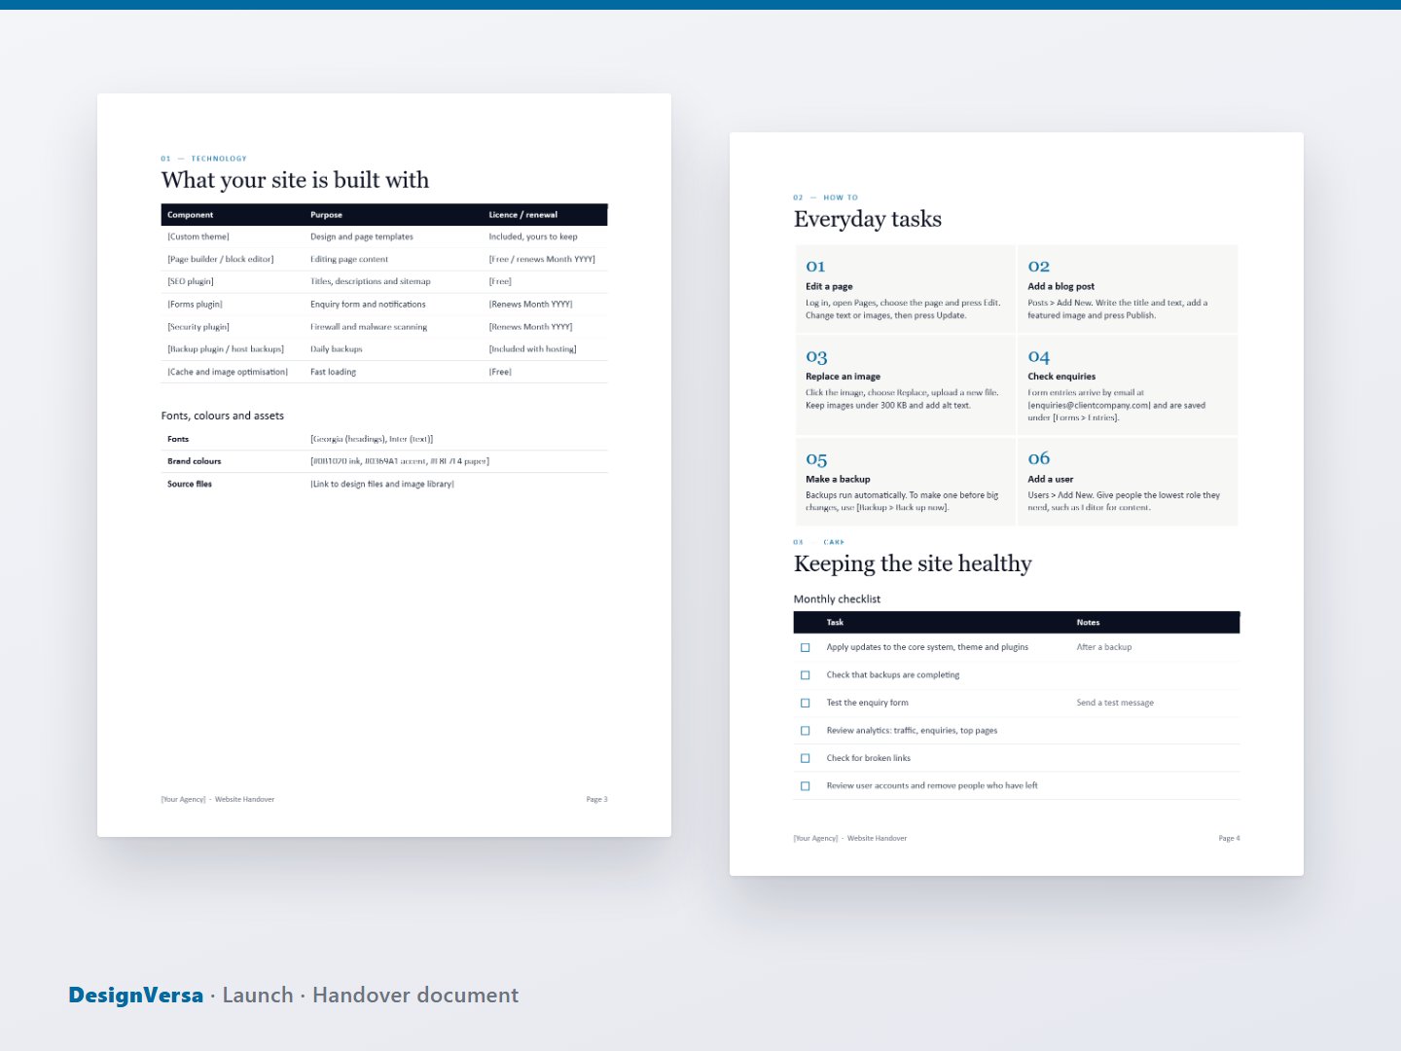Click the "Page 4" footer number
Image resolution: width=1401 pixels, height=1051 pixels.
coord(1229,839)
